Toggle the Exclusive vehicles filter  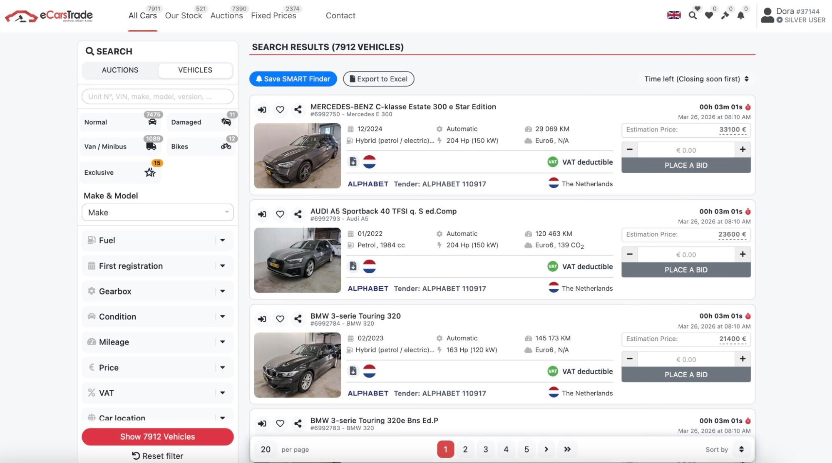click(x=120, y=172)
